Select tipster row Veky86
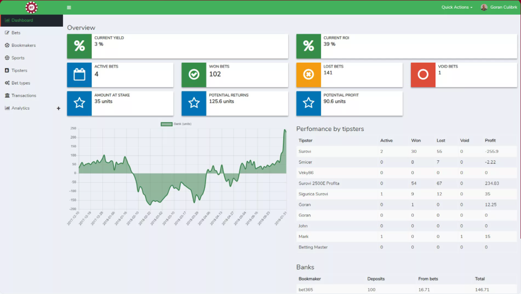 click(407, 173)
